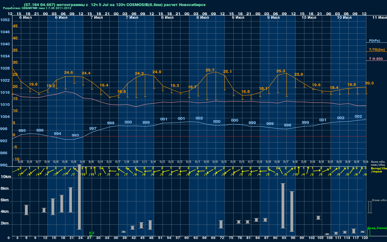Click forecast hour 48 on bottom axis
This screenshot has width=387, height=242.
[152, 238]
